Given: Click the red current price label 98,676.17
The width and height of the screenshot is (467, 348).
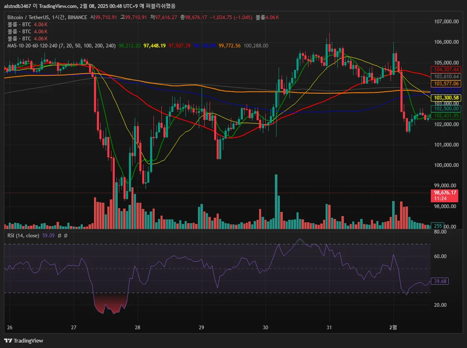Looking at the screenshot, I should (x=445, y=196).
